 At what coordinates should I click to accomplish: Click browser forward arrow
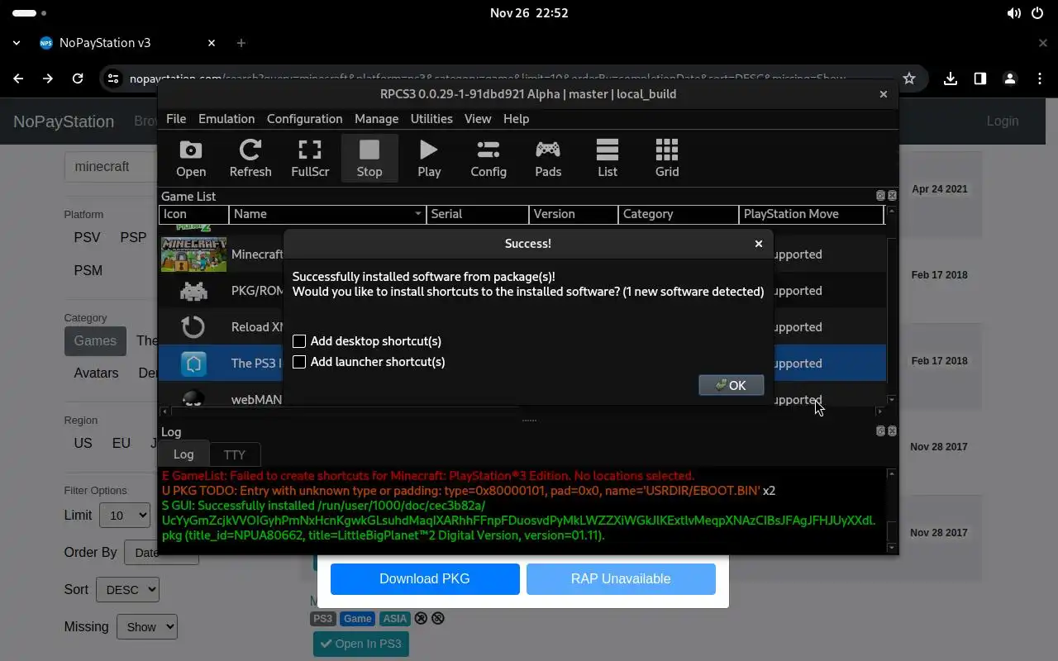(48, 78)
